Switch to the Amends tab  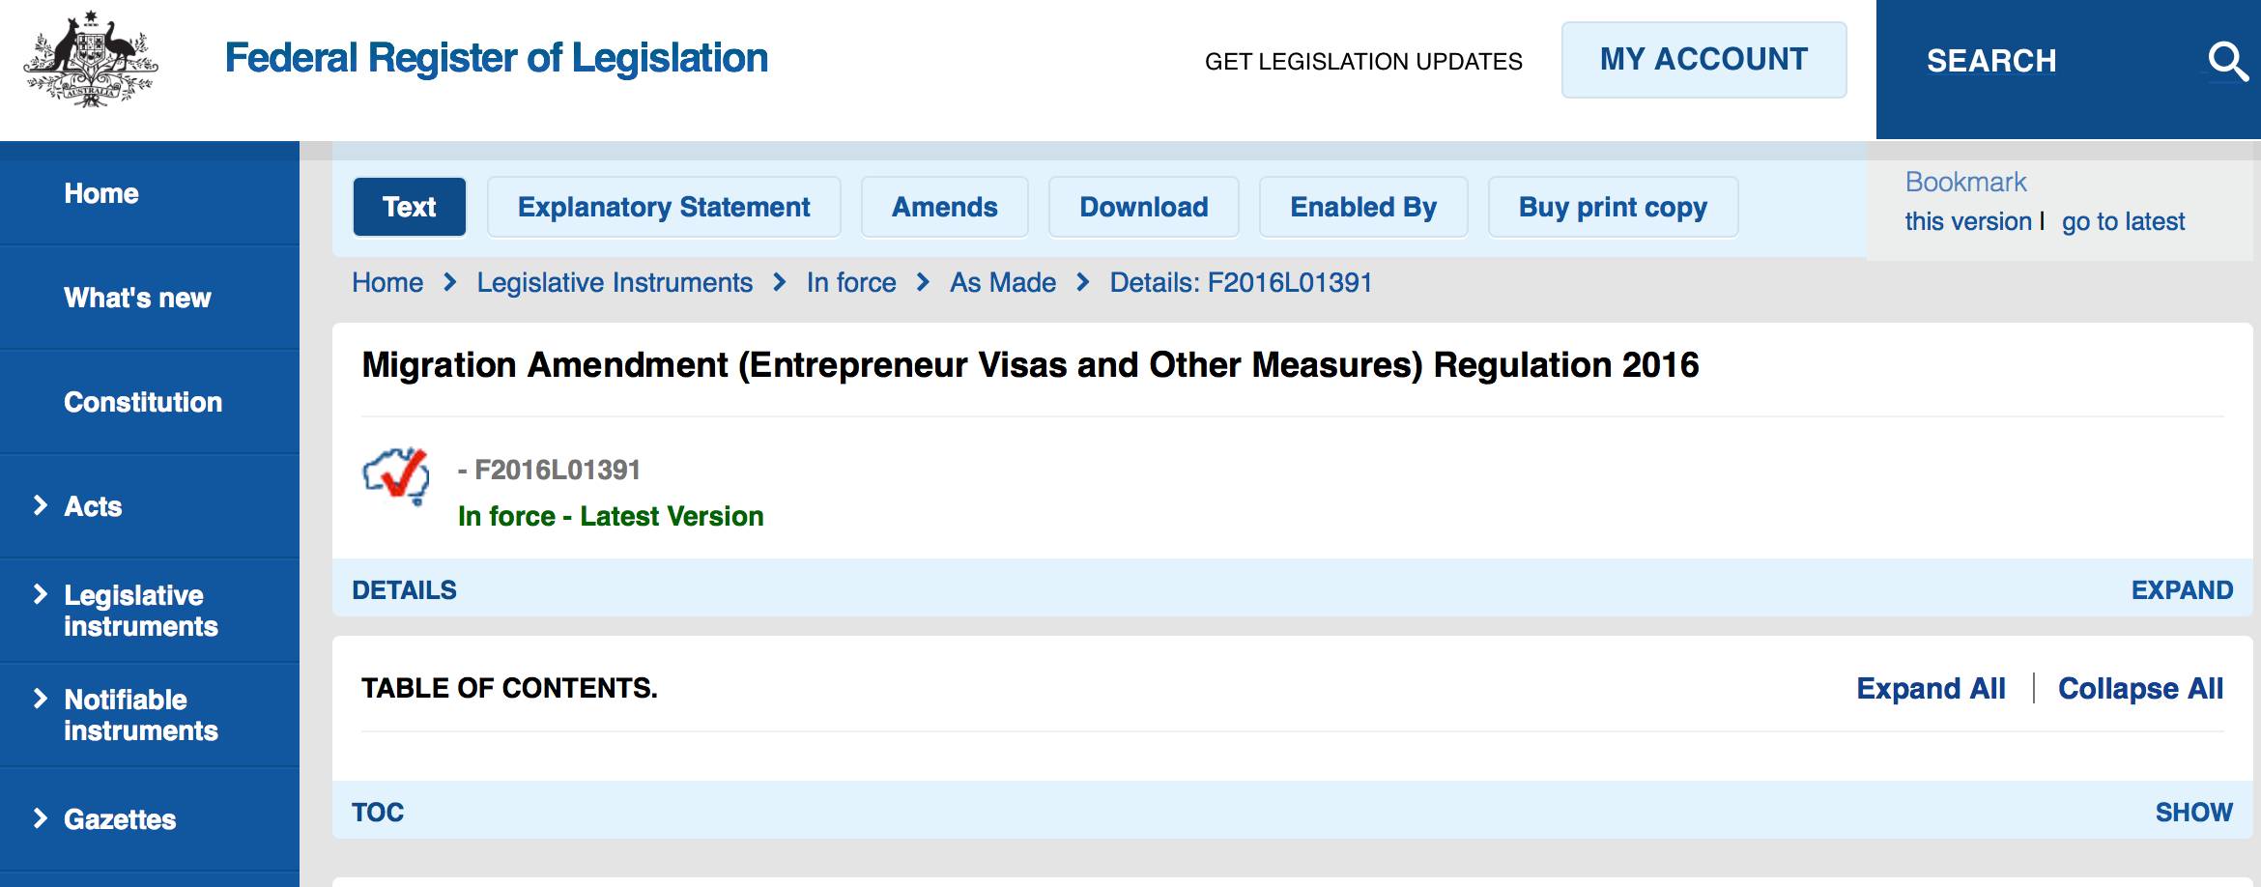(x=944, y=207)
